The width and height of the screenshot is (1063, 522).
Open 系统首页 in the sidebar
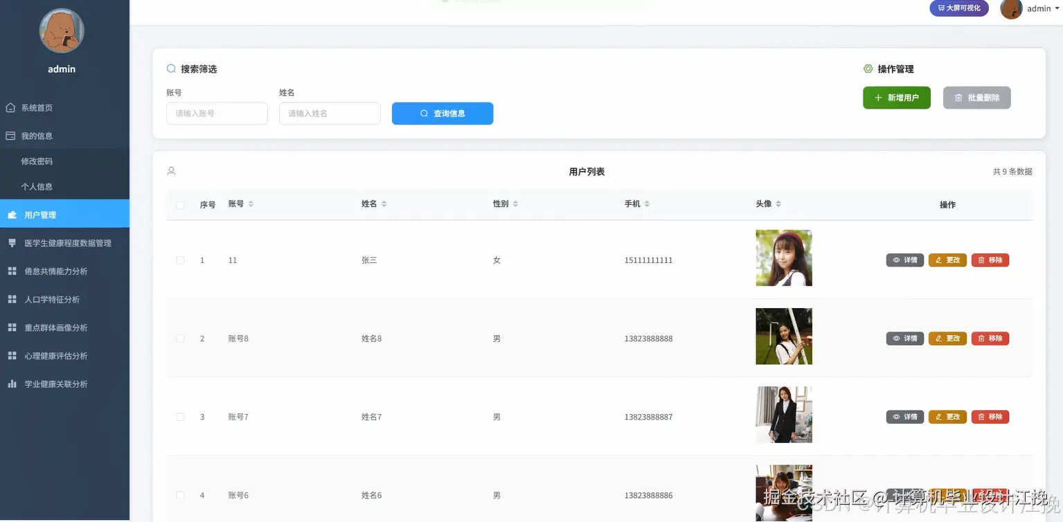pyautogui.click(x=64, y=108)
